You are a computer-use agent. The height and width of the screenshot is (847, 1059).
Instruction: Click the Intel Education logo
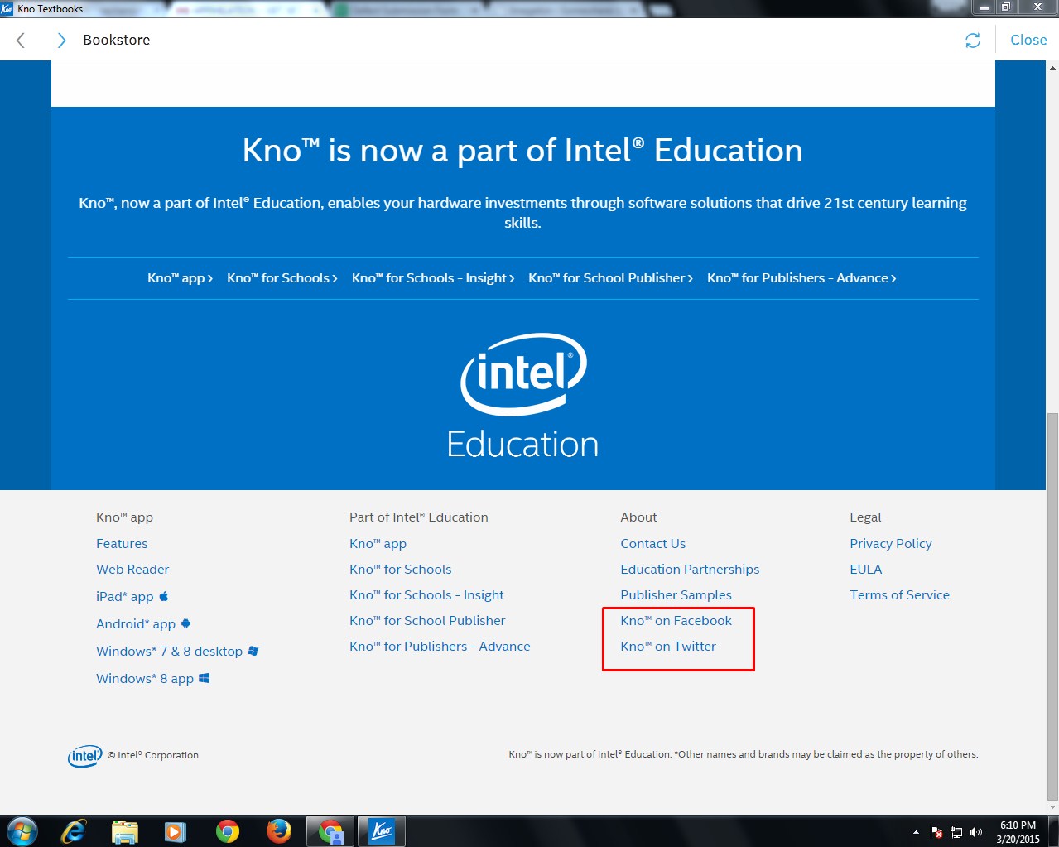522,396
